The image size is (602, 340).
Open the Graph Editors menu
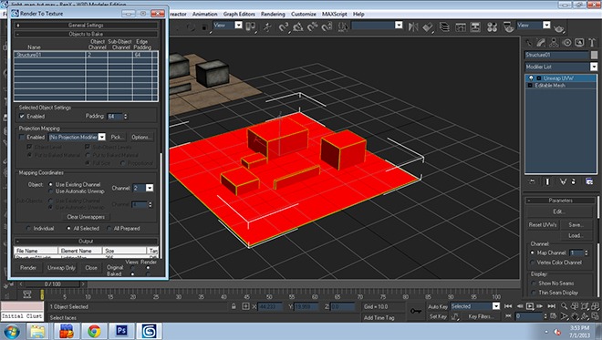(x=239, y=15)
